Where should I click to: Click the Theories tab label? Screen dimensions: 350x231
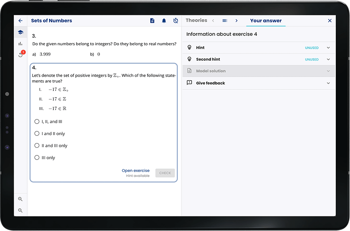[196, 20]
